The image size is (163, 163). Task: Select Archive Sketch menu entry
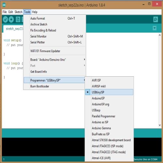[x=55, y=24]
